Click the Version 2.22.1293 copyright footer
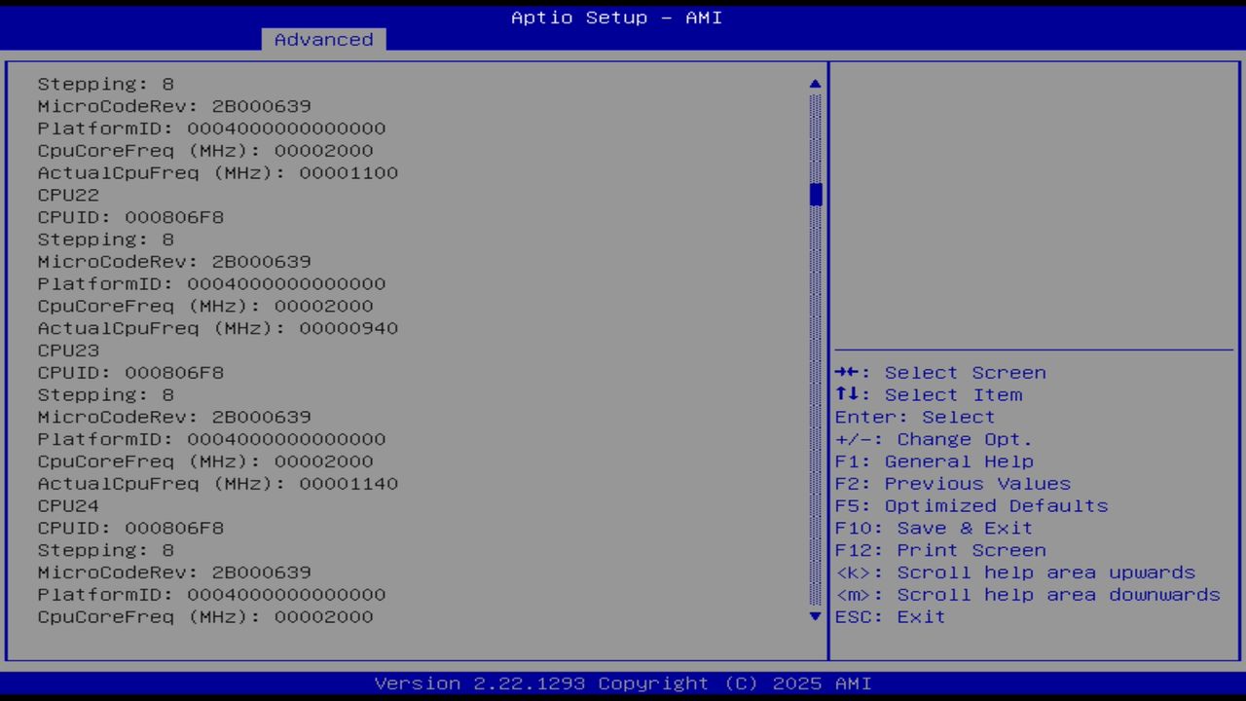The height and width of the screenshot is (701, 1246). [x=623, y=683]
